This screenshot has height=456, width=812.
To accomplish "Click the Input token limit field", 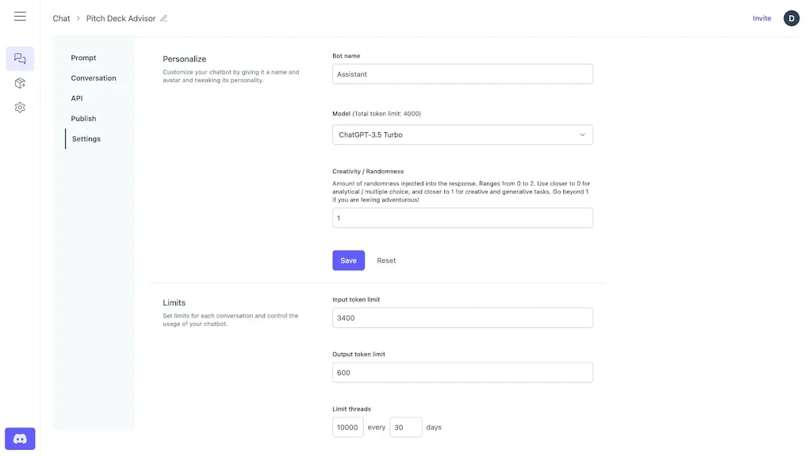I will [x=462, y=318].
